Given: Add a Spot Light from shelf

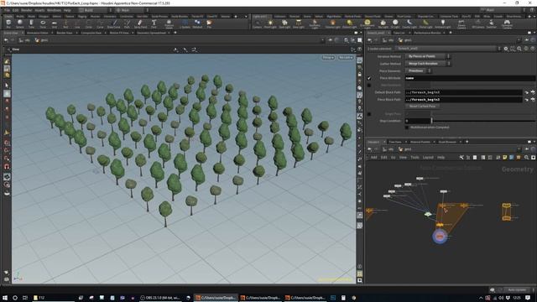Looking at the screenshot, I should [x=284, y=23].
